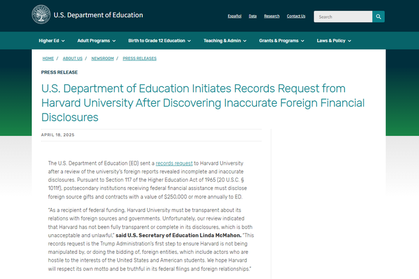The image size is (419, 279).
Task: Expand the Higher Ed chevron
Action: click(x=63, y=41)
